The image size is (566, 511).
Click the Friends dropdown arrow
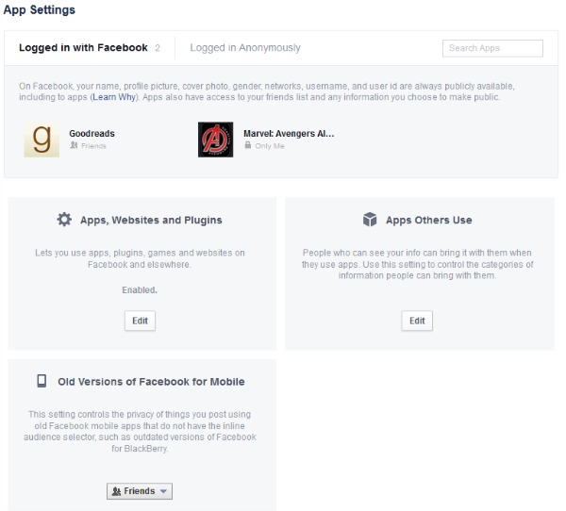pyautogui.click(x=163, y=491)
